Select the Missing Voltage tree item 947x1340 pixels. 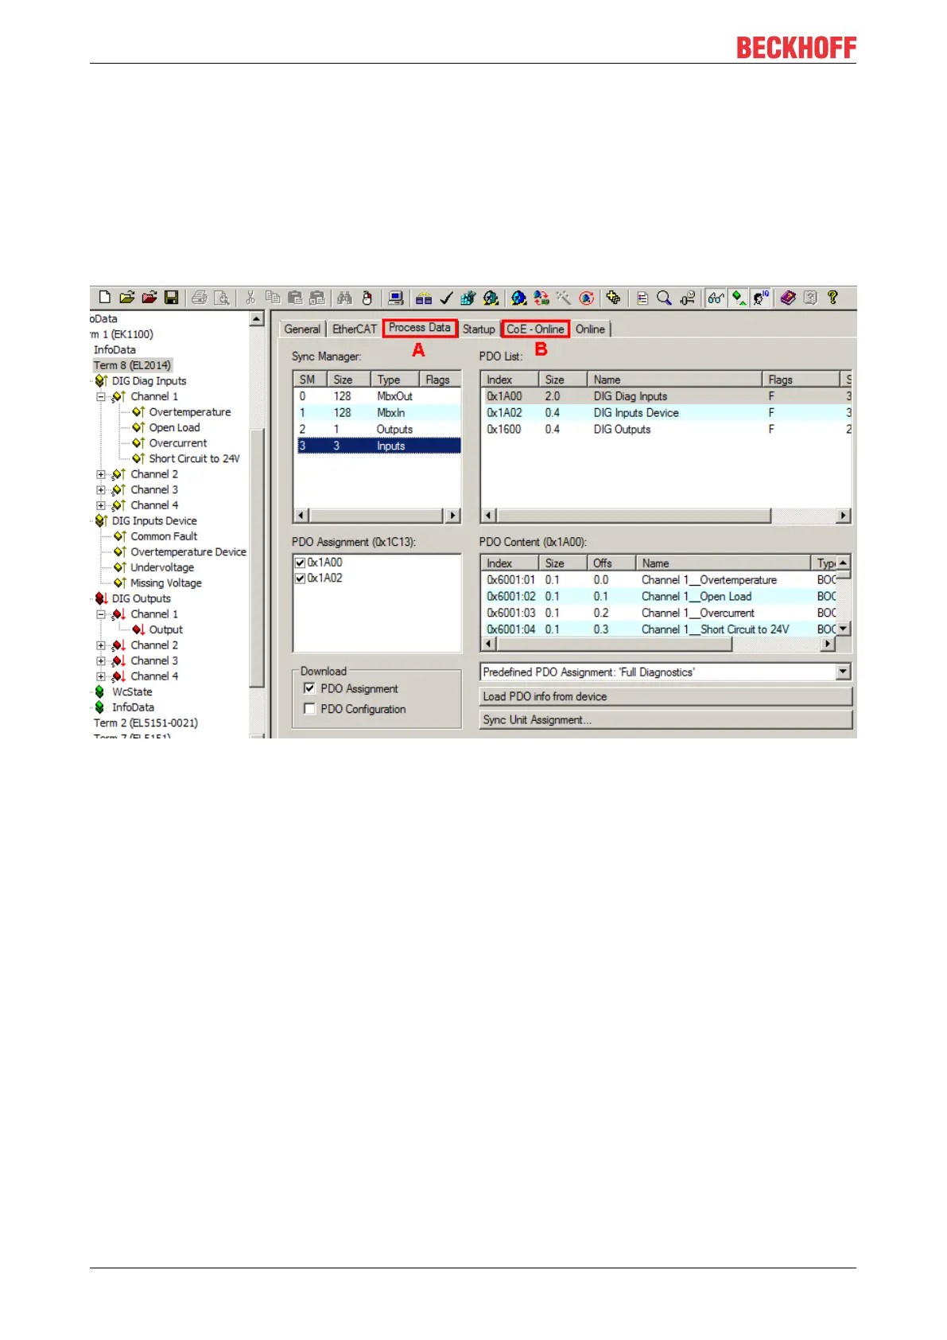pyautogui.click(x=166, y=583)
